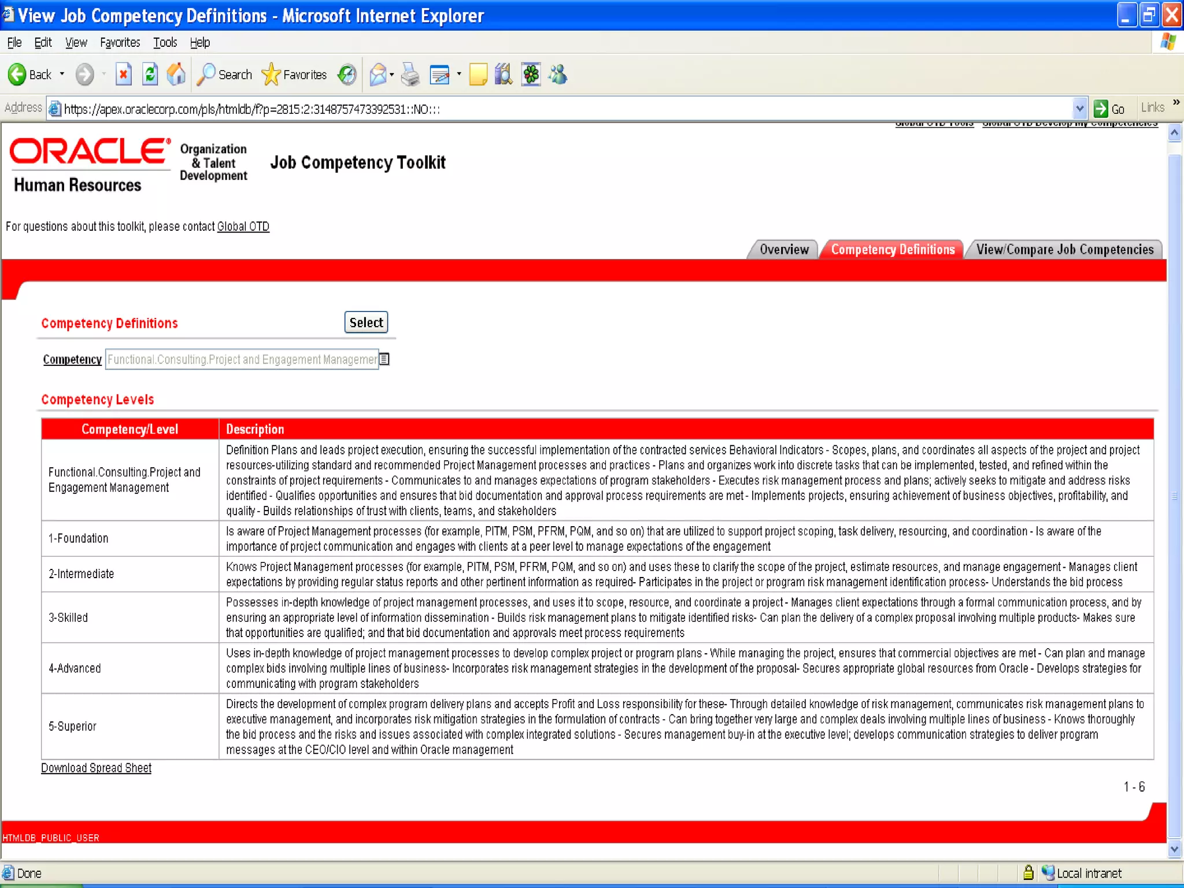Click the page scroll down arrow
The image size is (1184, 888).
point(1174,849)
